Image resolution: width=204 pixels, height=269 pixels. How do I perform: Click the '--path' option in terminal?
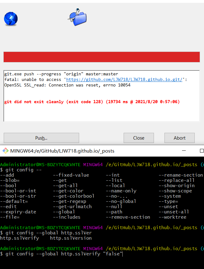[x=114, y=212]
